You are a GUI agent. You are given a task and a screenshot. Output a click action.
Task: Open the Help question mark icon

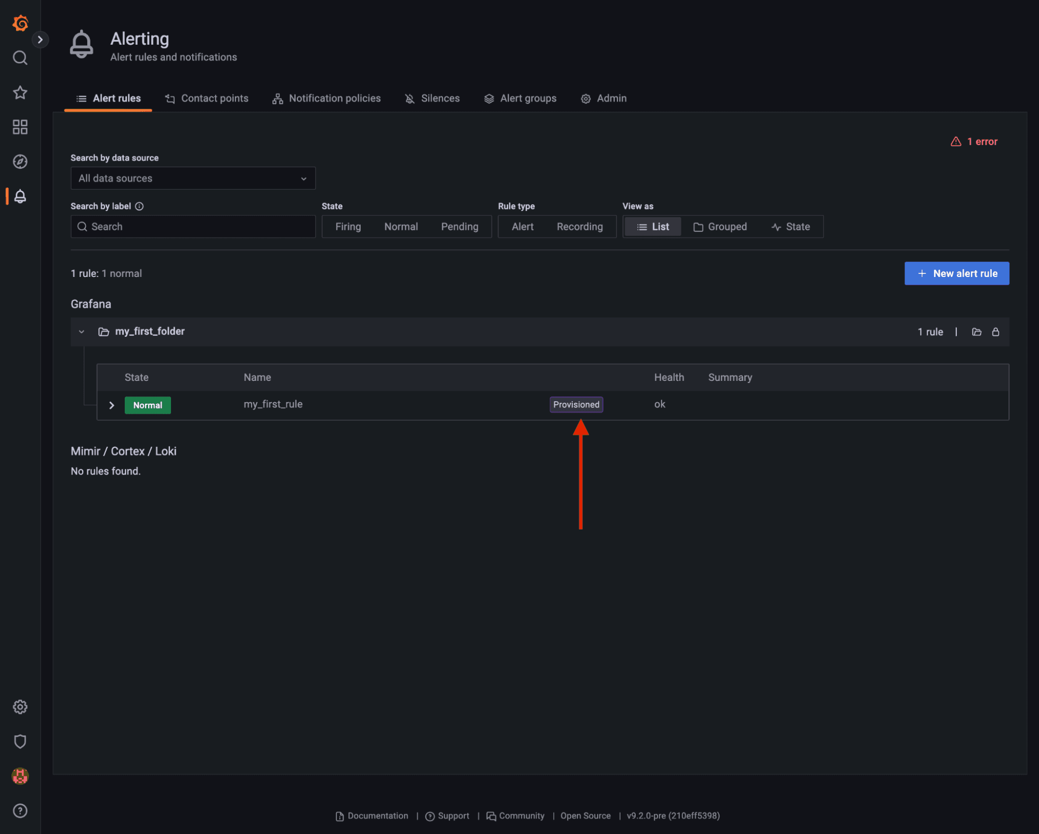point(20,811)
